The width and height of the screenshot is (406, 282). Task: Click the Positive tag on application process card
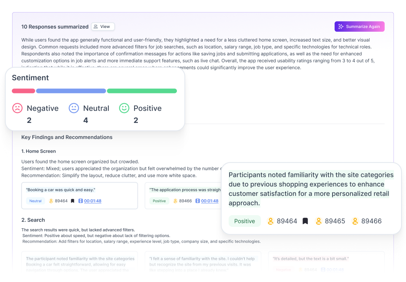pos(159,201)
